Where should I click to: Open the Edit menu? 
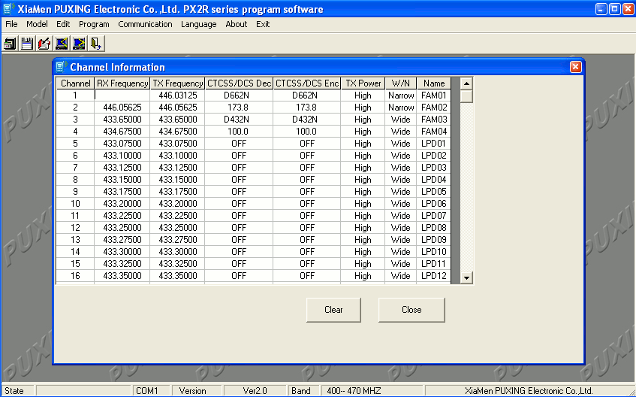tap(63, 24)
